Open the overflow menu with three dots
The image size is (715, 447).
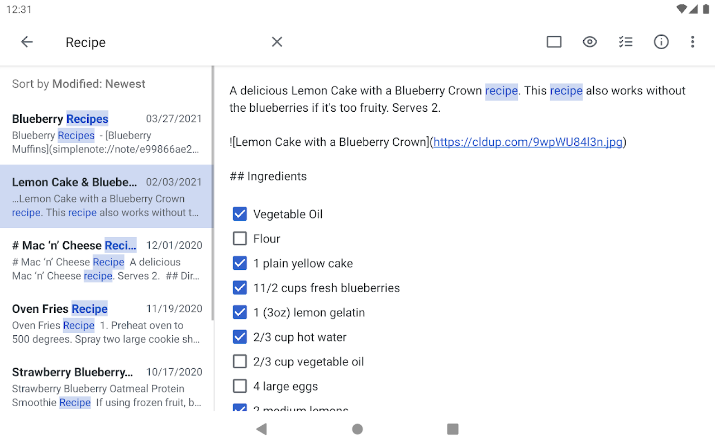693,41
